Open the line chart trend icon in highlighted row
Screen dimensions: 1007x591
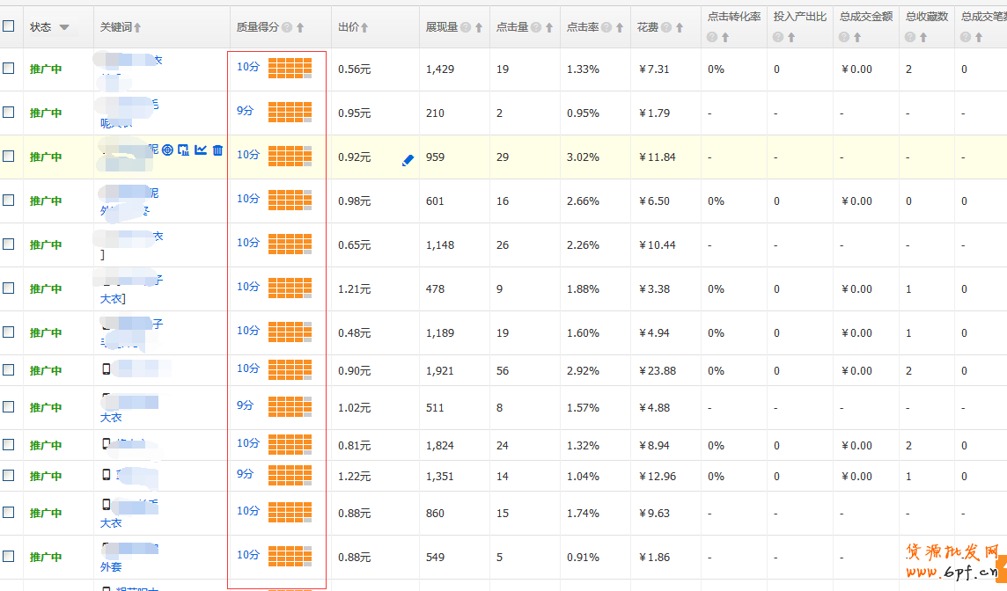point(201,150)
